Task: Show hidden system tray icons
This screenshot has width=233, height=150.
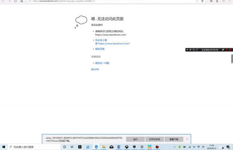Action: [x=174, y=147]
